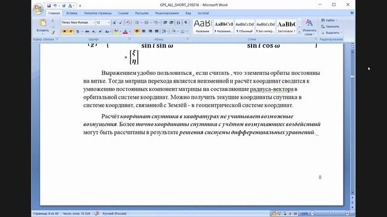Viewport: 387px width, 217px height.
Task: Switch to Web Layout view
Action: 284,213
